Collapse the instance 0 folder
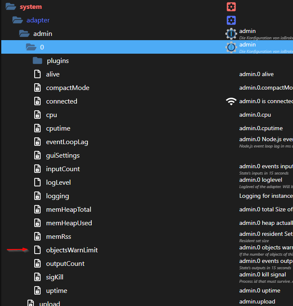This screenshot has width=293, height=306. pos(31,47)
